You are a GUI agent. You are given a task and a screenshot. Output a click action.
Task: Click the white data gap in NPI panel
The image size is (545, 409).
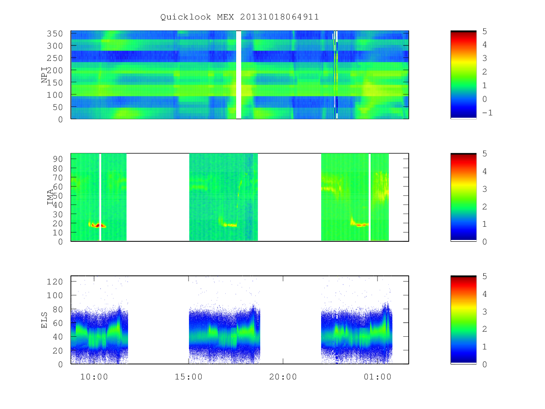[238, 75]
